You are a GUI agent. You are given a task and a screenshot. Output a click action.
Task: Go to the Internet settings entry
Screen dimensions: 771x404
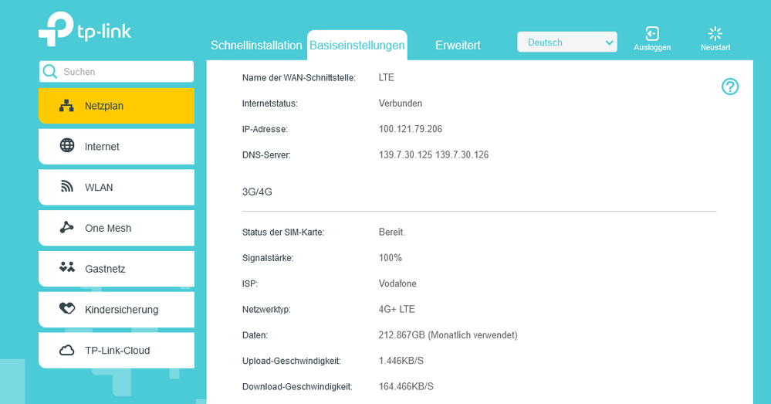click(x=117, y=147)
